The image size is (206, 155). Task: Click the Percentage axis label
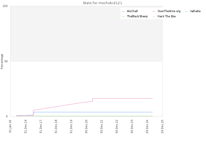pos(2,61)
